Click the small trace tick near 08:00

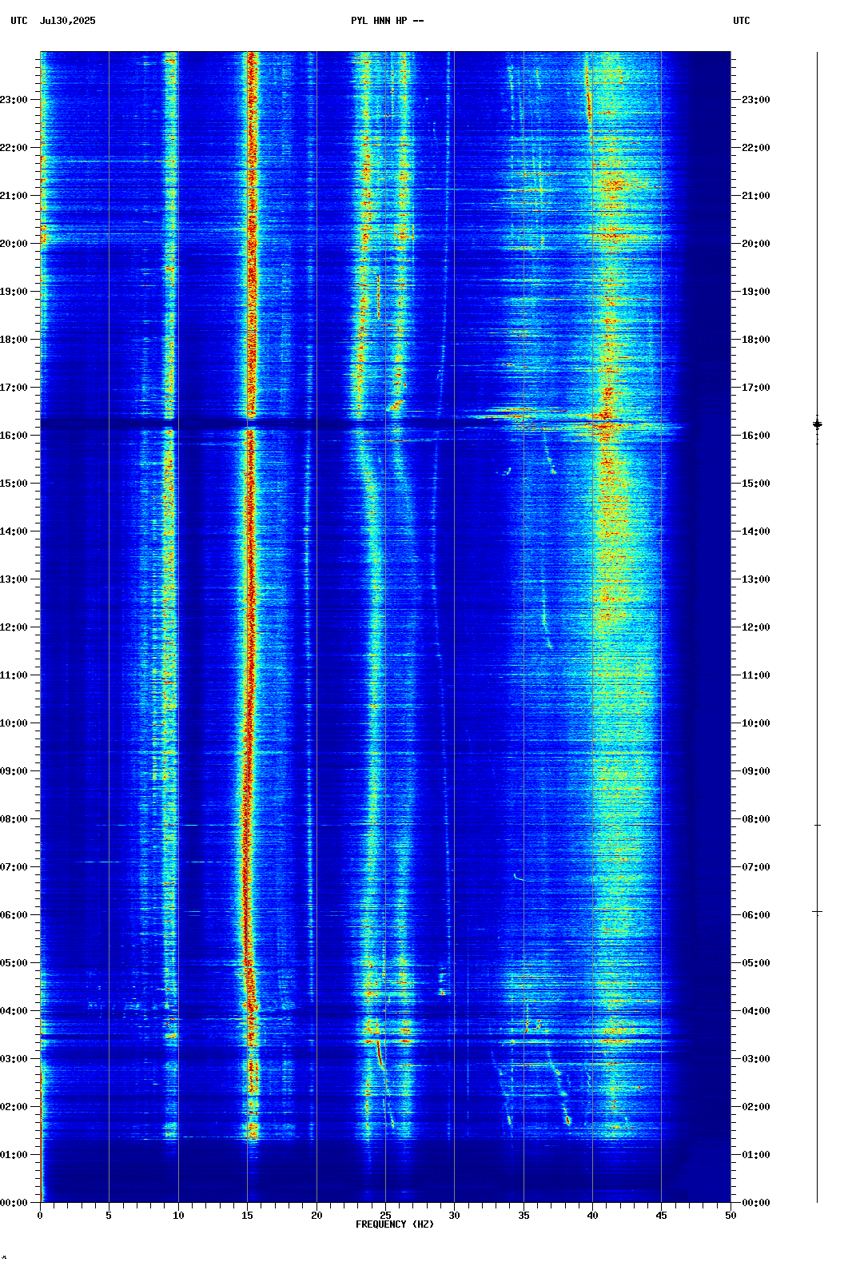817,825
